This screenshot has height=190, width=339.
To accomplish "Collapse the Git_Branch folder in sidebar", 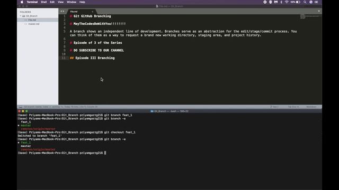I will [x=21, y=16].
